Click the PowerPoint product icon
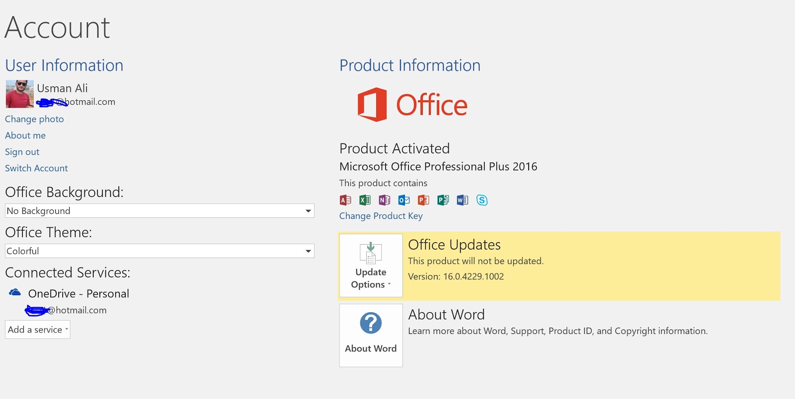The width and height of the screenshot is (795, 399). 423,200
